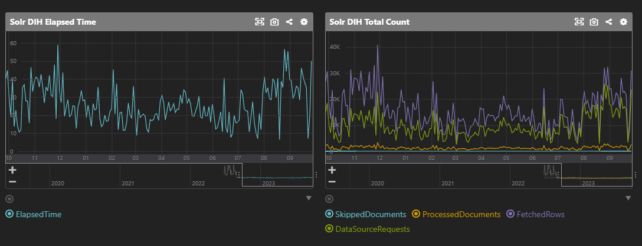Click the range handle dots left of Elapsed Time navigator window
The width and height of the screenshot is (642, 246).
[240, 175]
